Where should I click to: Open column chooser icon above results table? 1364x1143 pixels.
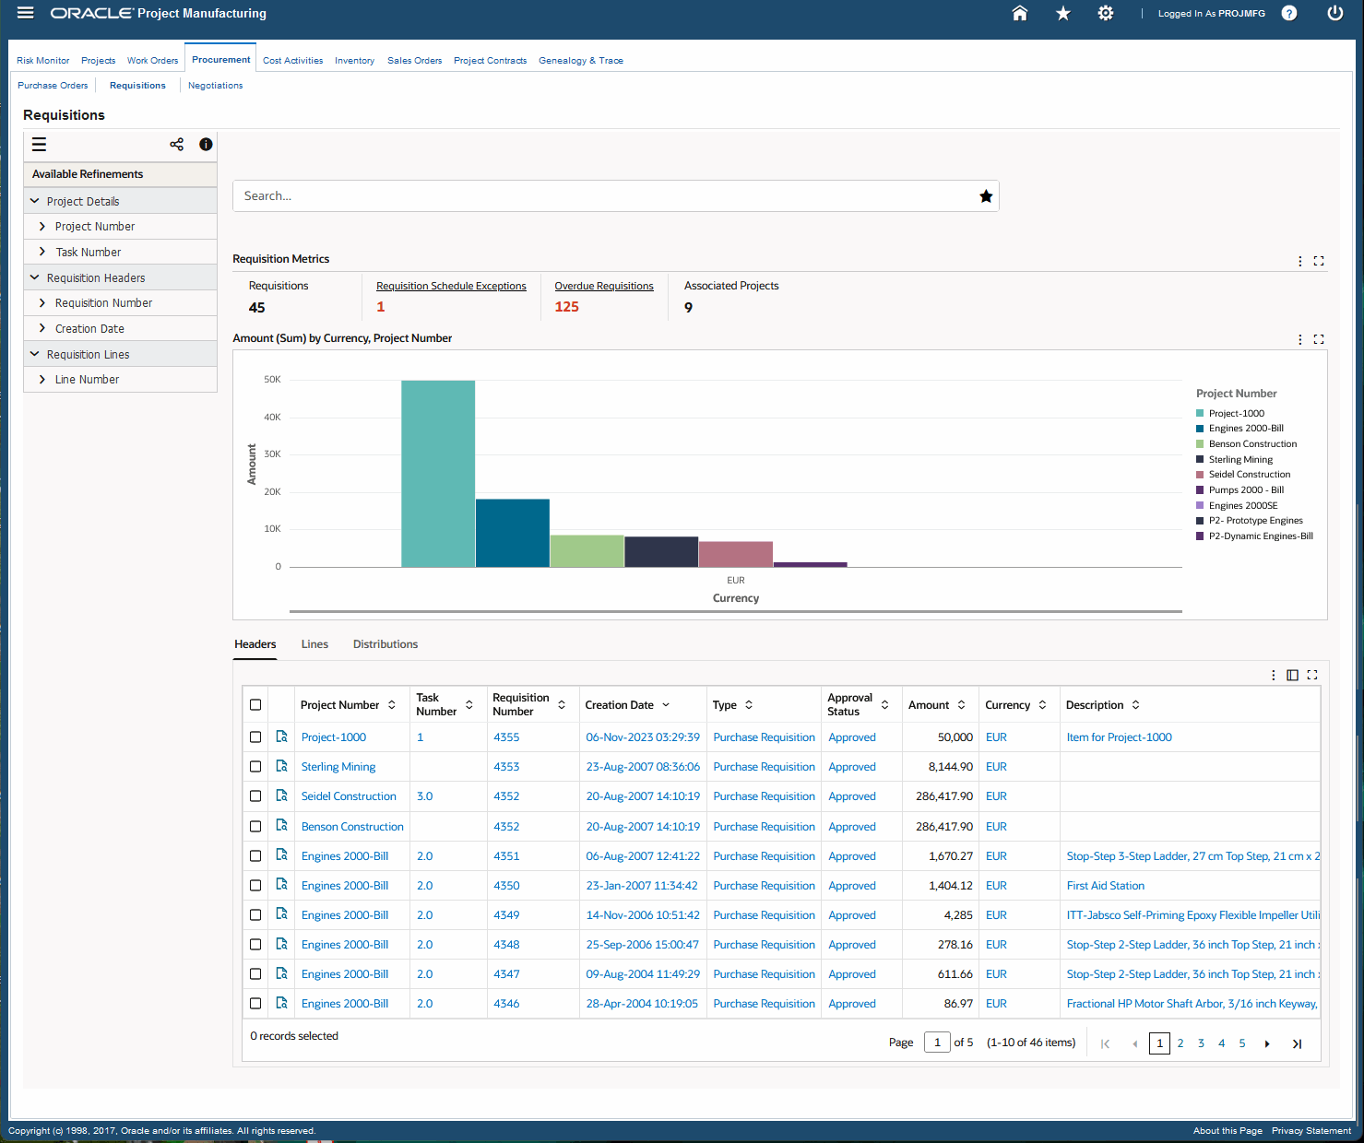(x=1292, y=675)
